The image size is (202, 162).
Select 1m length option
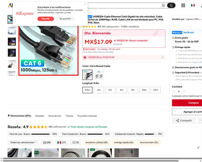point(99,90)
